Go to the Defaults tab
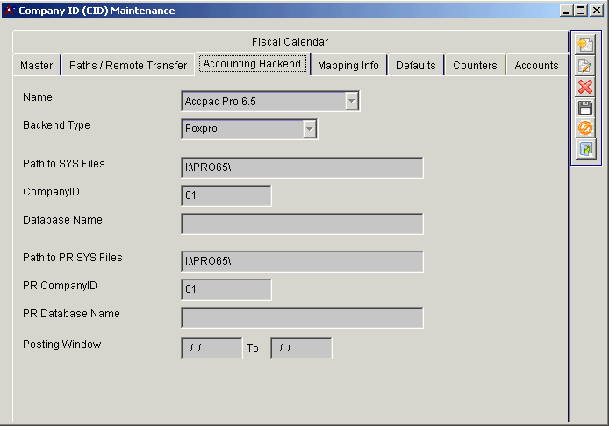Image resolution: width=609 pixels, height=426 pixels. 416,66
